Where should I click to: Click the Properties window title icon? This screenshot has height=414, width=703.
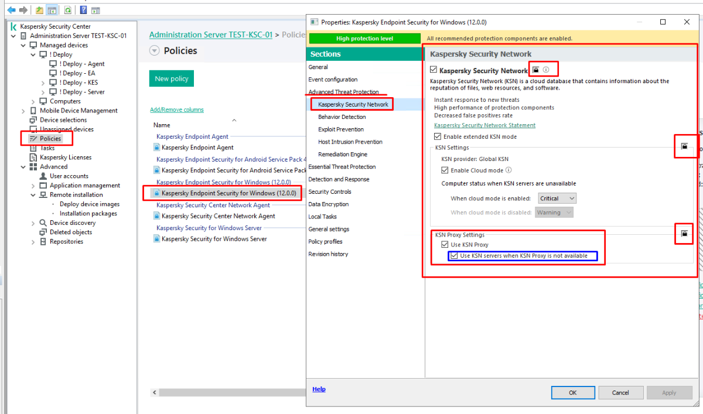pos(314,22)
